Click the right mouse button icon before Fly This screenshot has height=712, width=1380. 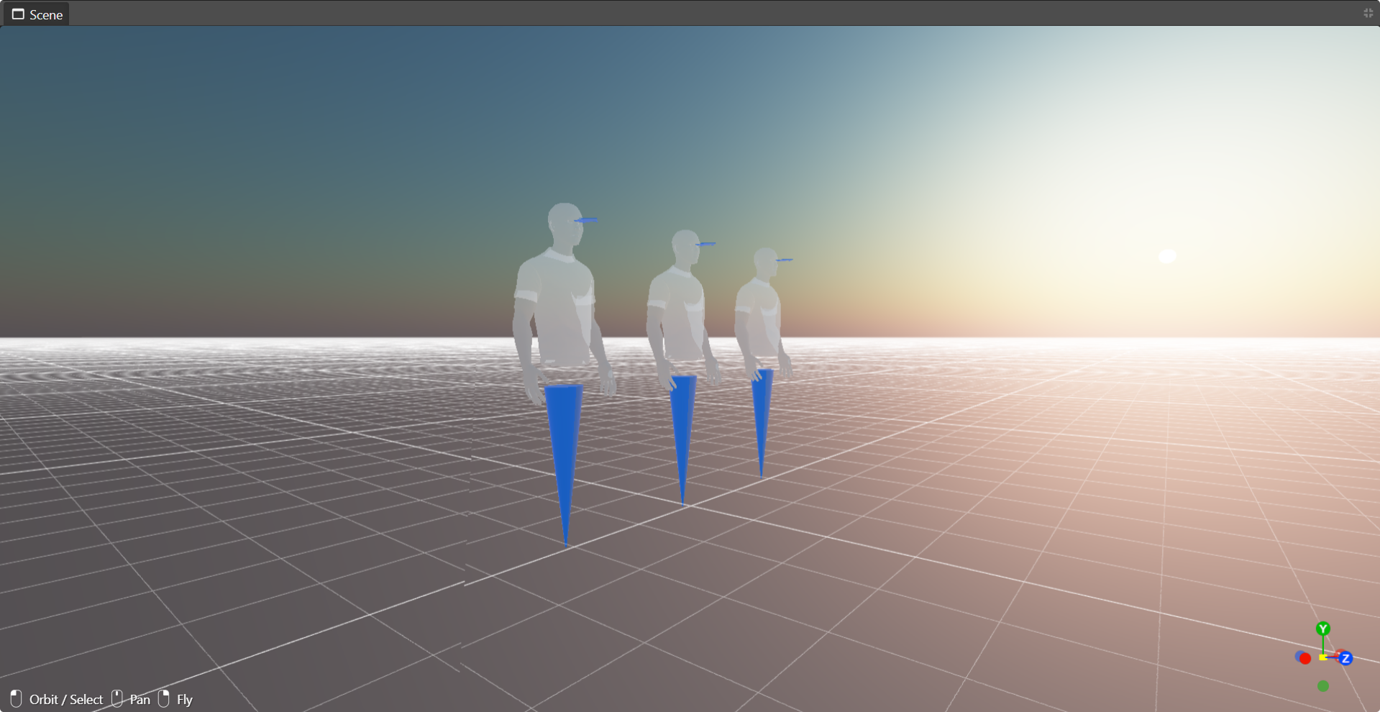(163, 698)
